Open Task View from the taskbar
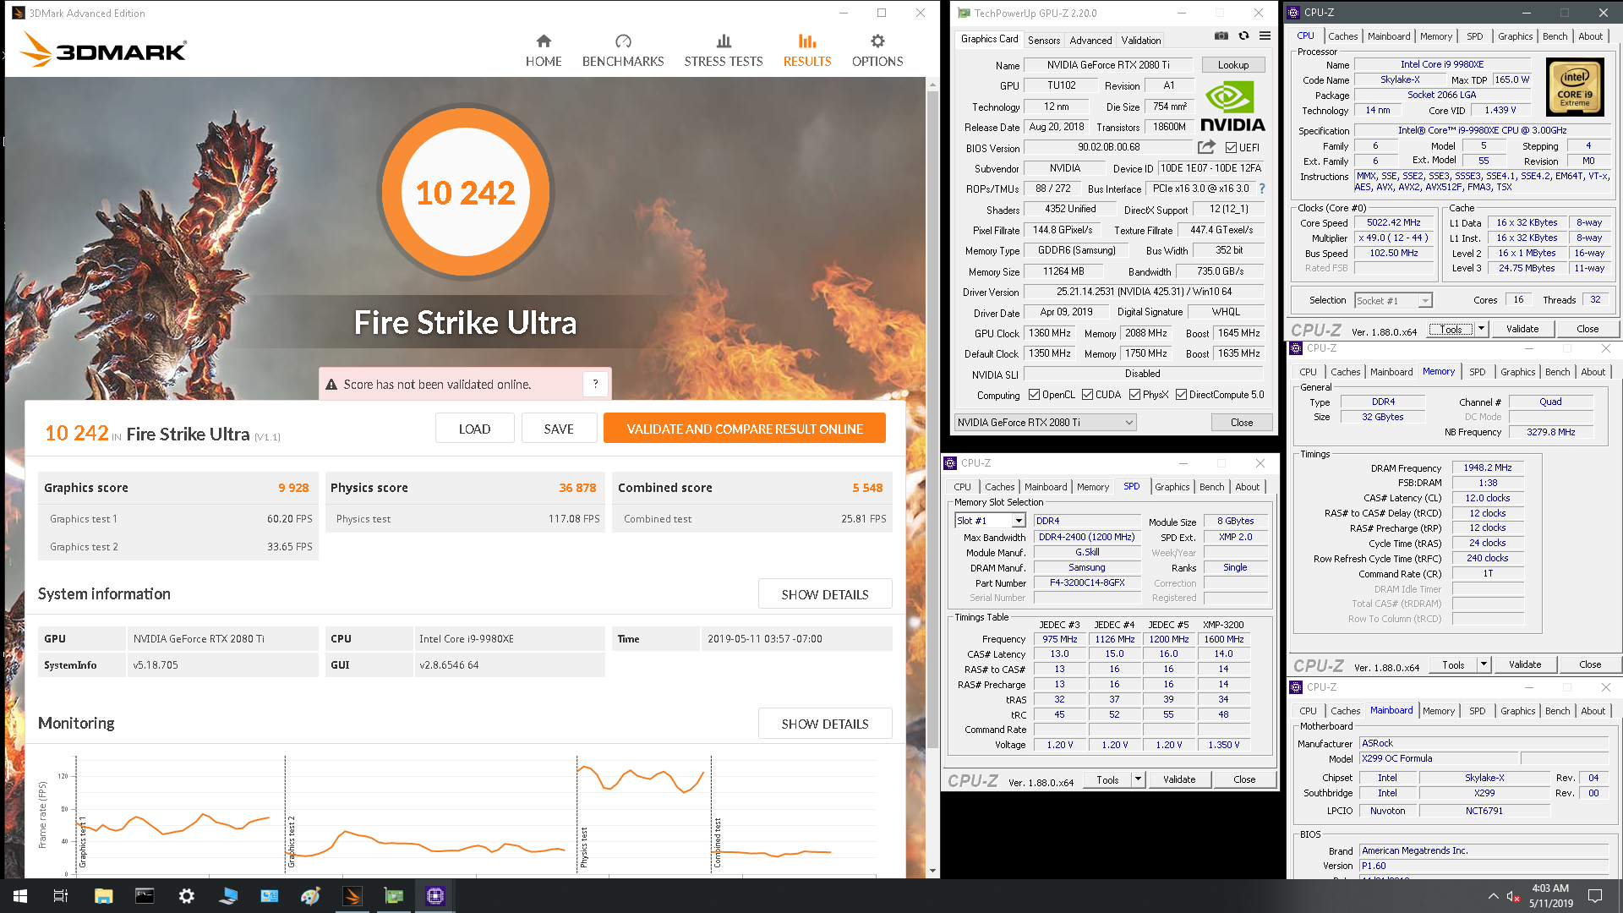 (61, 896)
